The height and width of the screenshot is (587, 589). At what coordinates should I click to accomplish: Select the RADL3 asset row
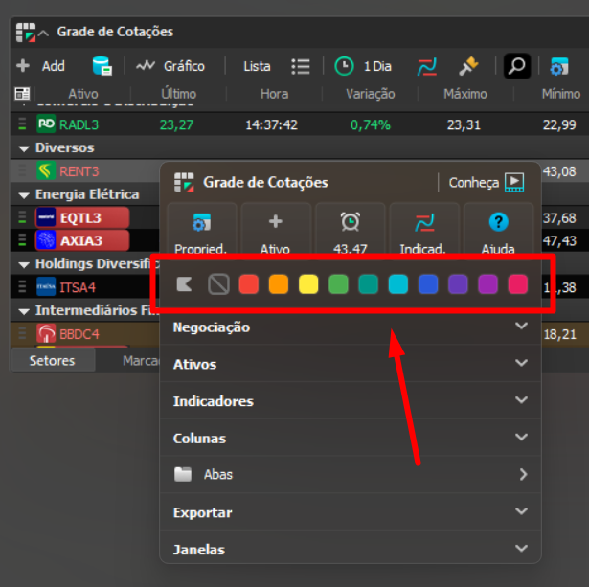pos(300,124)
